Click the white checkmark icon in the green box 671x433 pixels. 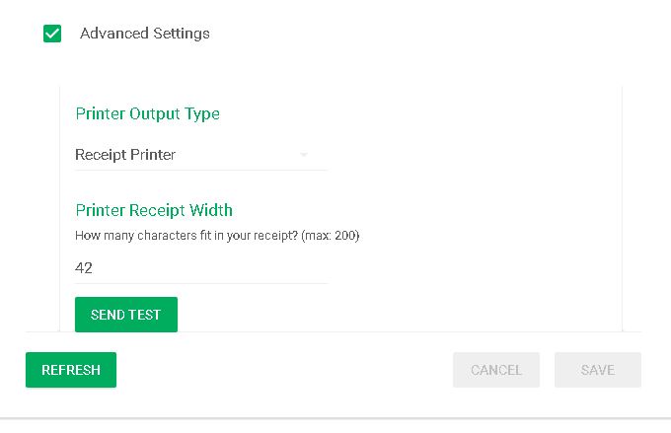click(53, 34)
